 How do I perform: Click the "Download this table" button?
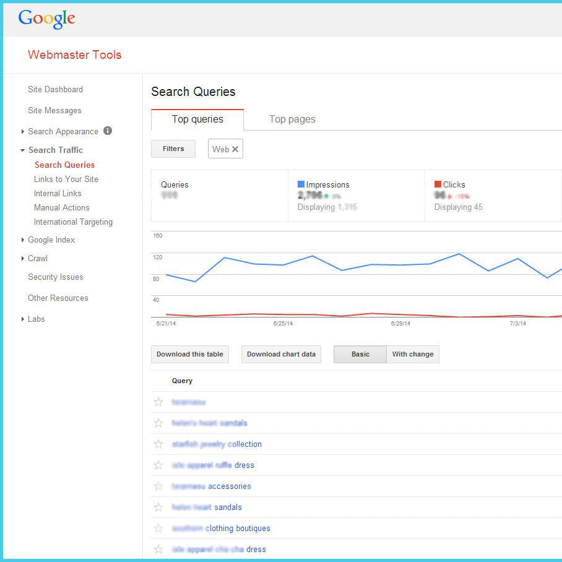point(189,354)
